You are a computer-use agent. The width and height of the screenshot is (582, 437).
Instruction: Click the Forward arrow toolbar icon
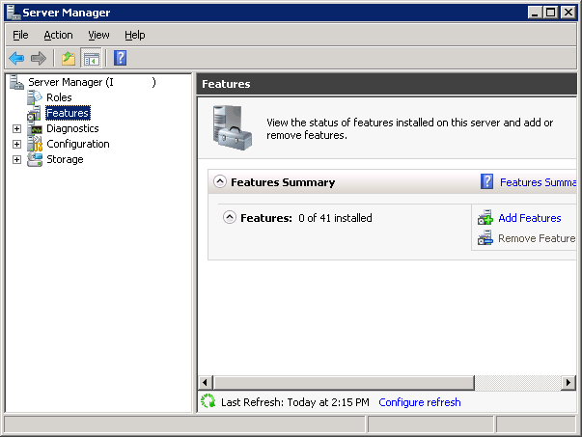click(39, 58)
